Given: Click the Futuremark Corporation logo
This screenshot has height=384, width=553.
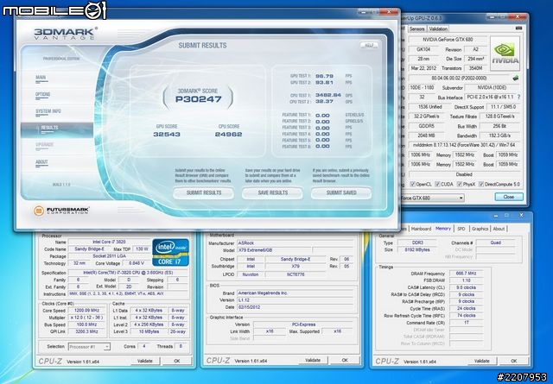Looking at the screenshot, I should coord(61,211).
